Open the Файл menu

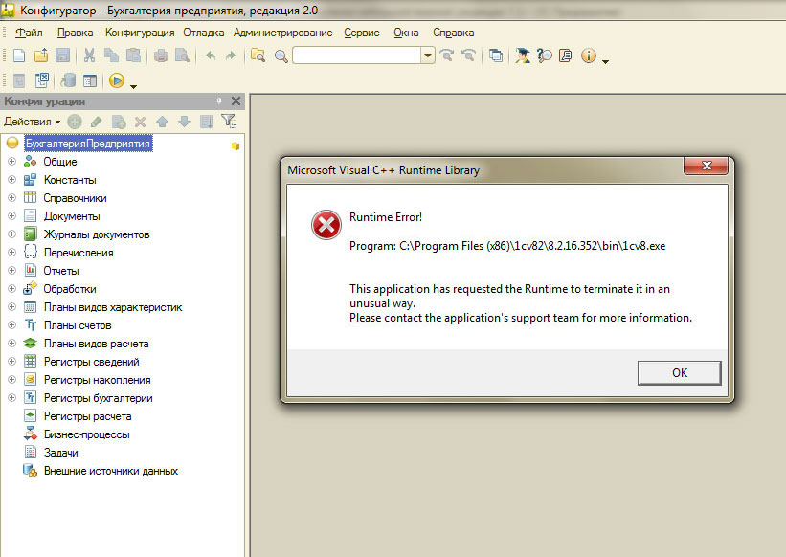click(x=29, y=33)
